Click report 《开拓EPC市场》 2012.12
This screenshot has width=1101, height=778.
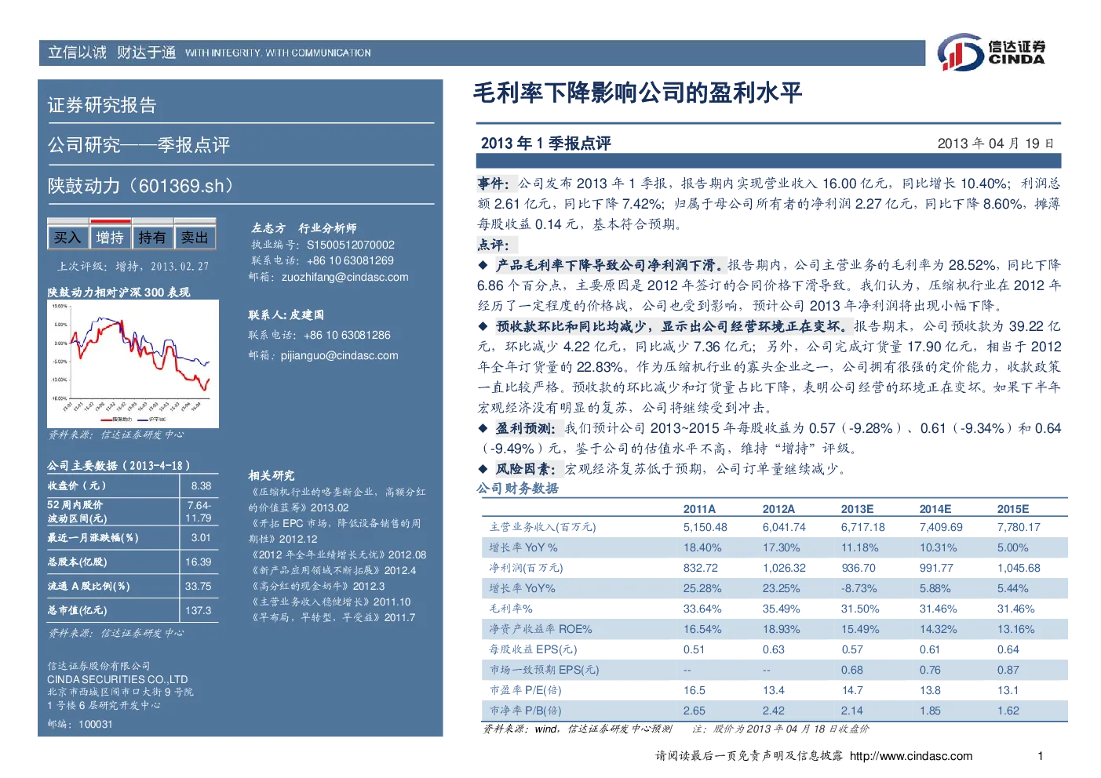tap(335, 531)
